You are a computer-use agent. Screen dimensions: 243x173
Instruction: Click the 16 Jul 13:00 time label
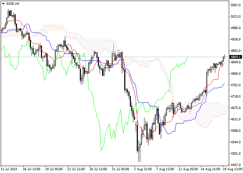(32, 169)
